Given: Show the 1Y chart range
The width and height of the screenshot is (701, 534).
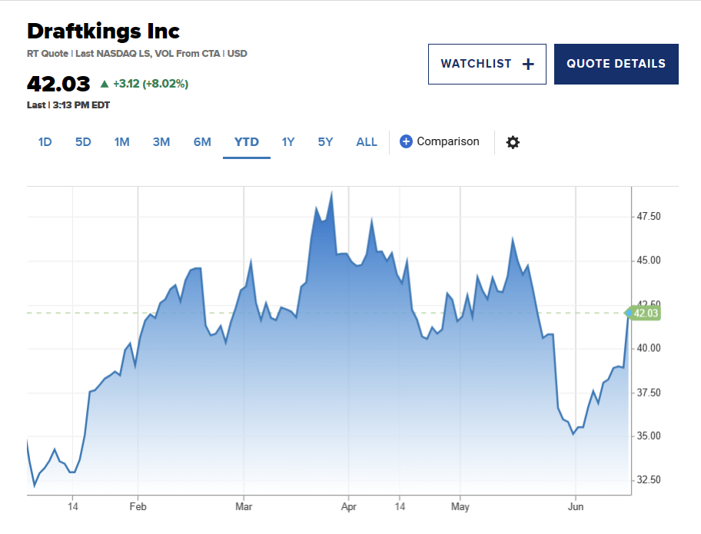Looking at the screenshot, I should (288, 142).
